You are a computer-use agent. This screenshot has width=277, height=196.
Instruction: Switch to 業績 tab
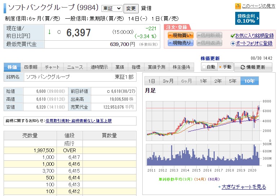[x=120, y=67]
